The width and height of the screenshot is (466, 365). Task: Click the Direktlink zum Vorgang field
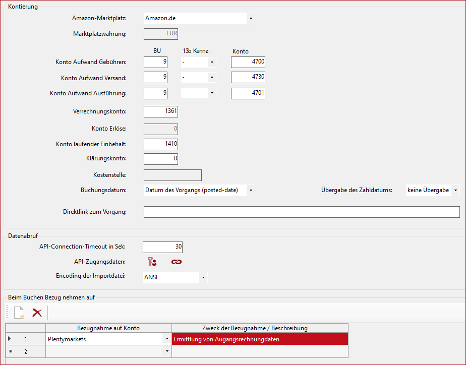[302, 212]
